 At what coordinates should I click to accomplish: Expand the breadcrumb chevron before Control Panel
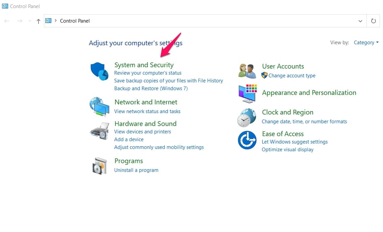[56, 21]
